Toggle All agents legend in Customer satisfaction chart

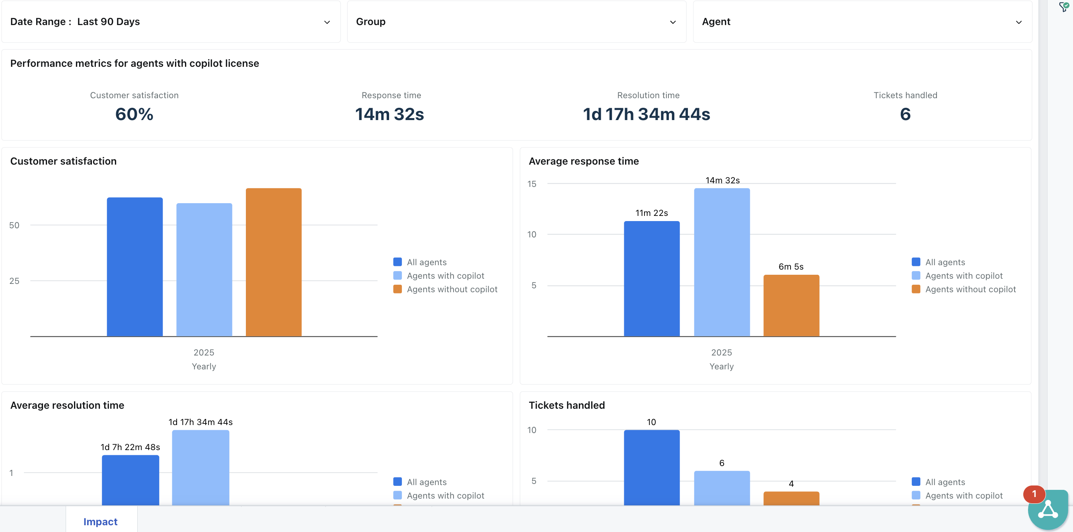coord(426,262)
